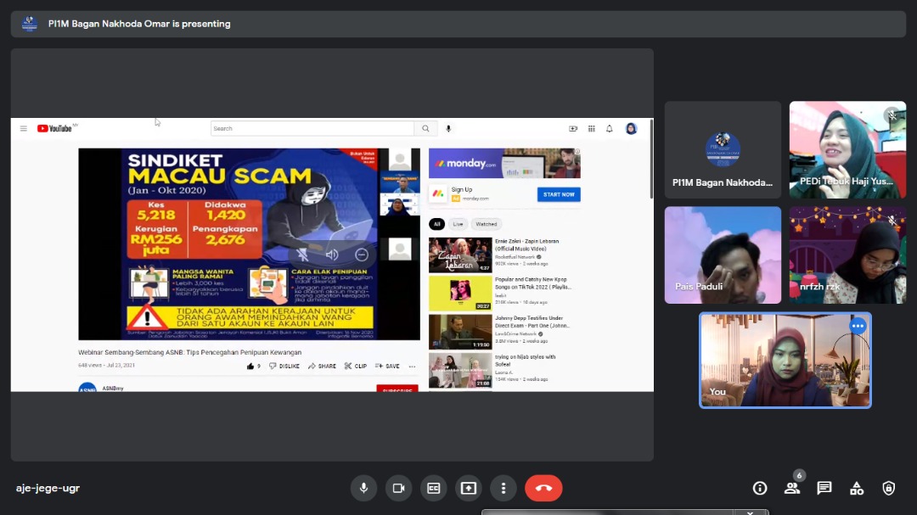
Task: Open chat with everyone
Action: [824, 488]
